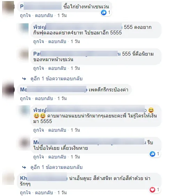Click ถูกใจ under กินฟุตลอง reply

click(x=39, y=41)
